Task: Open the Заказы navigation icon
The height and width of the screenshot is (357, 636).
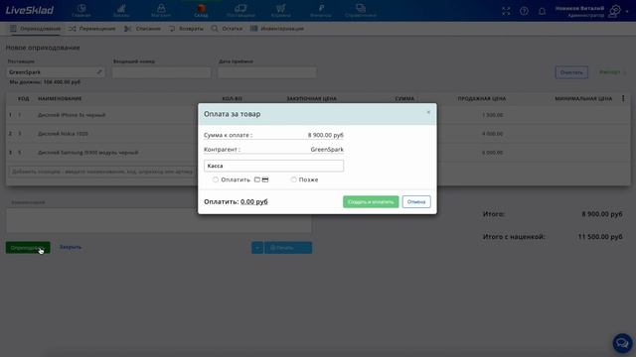Action: coord(121,11)
